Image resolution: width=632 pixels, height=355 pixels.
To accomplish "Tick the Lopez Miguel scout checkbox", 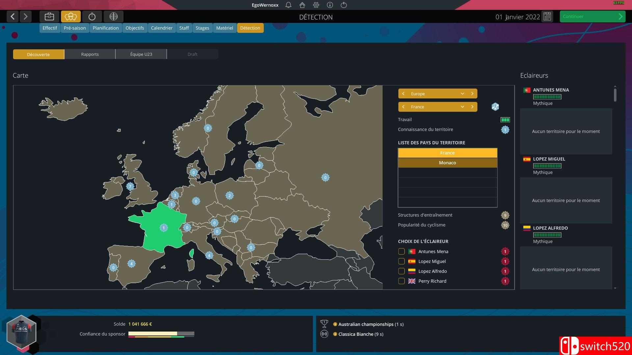I will [401, 262].
